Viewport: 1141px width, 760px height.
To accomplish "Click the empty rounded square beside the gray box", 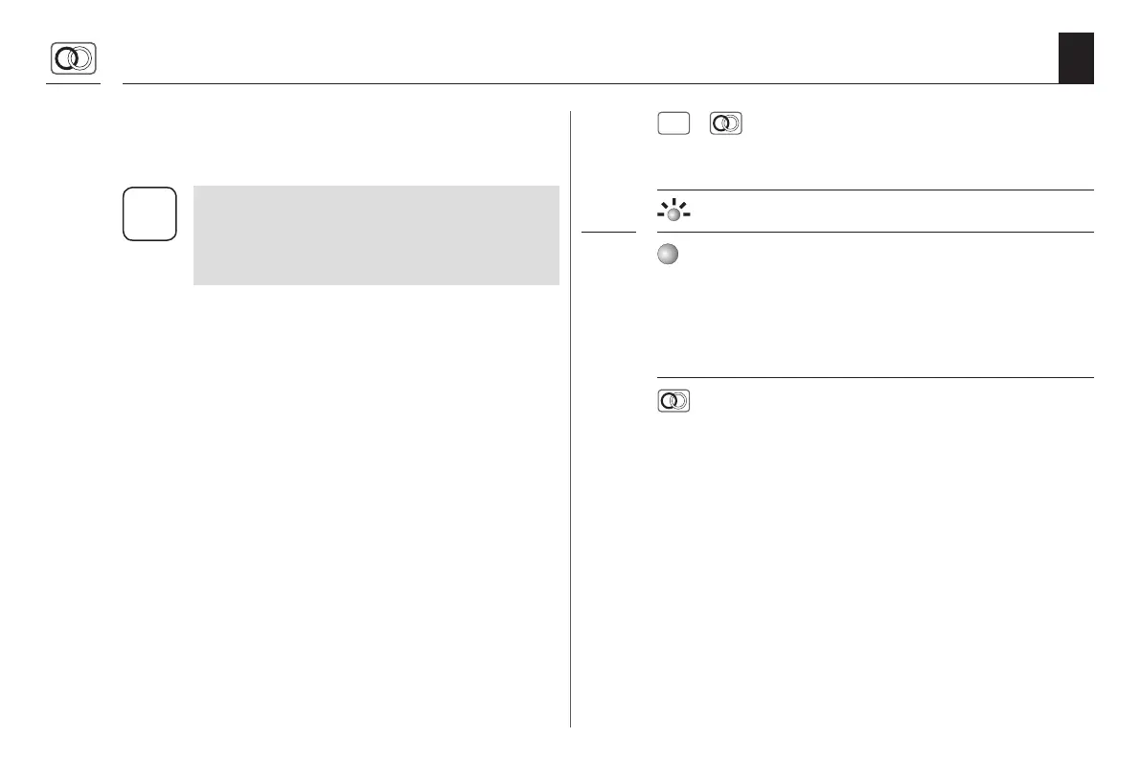I will (x=150, y=213).
